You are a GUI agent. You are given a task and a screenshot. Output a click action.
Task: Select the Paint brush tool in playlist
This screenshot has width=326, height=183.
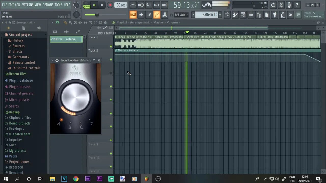pyautogui.click(x=70, y=23)
